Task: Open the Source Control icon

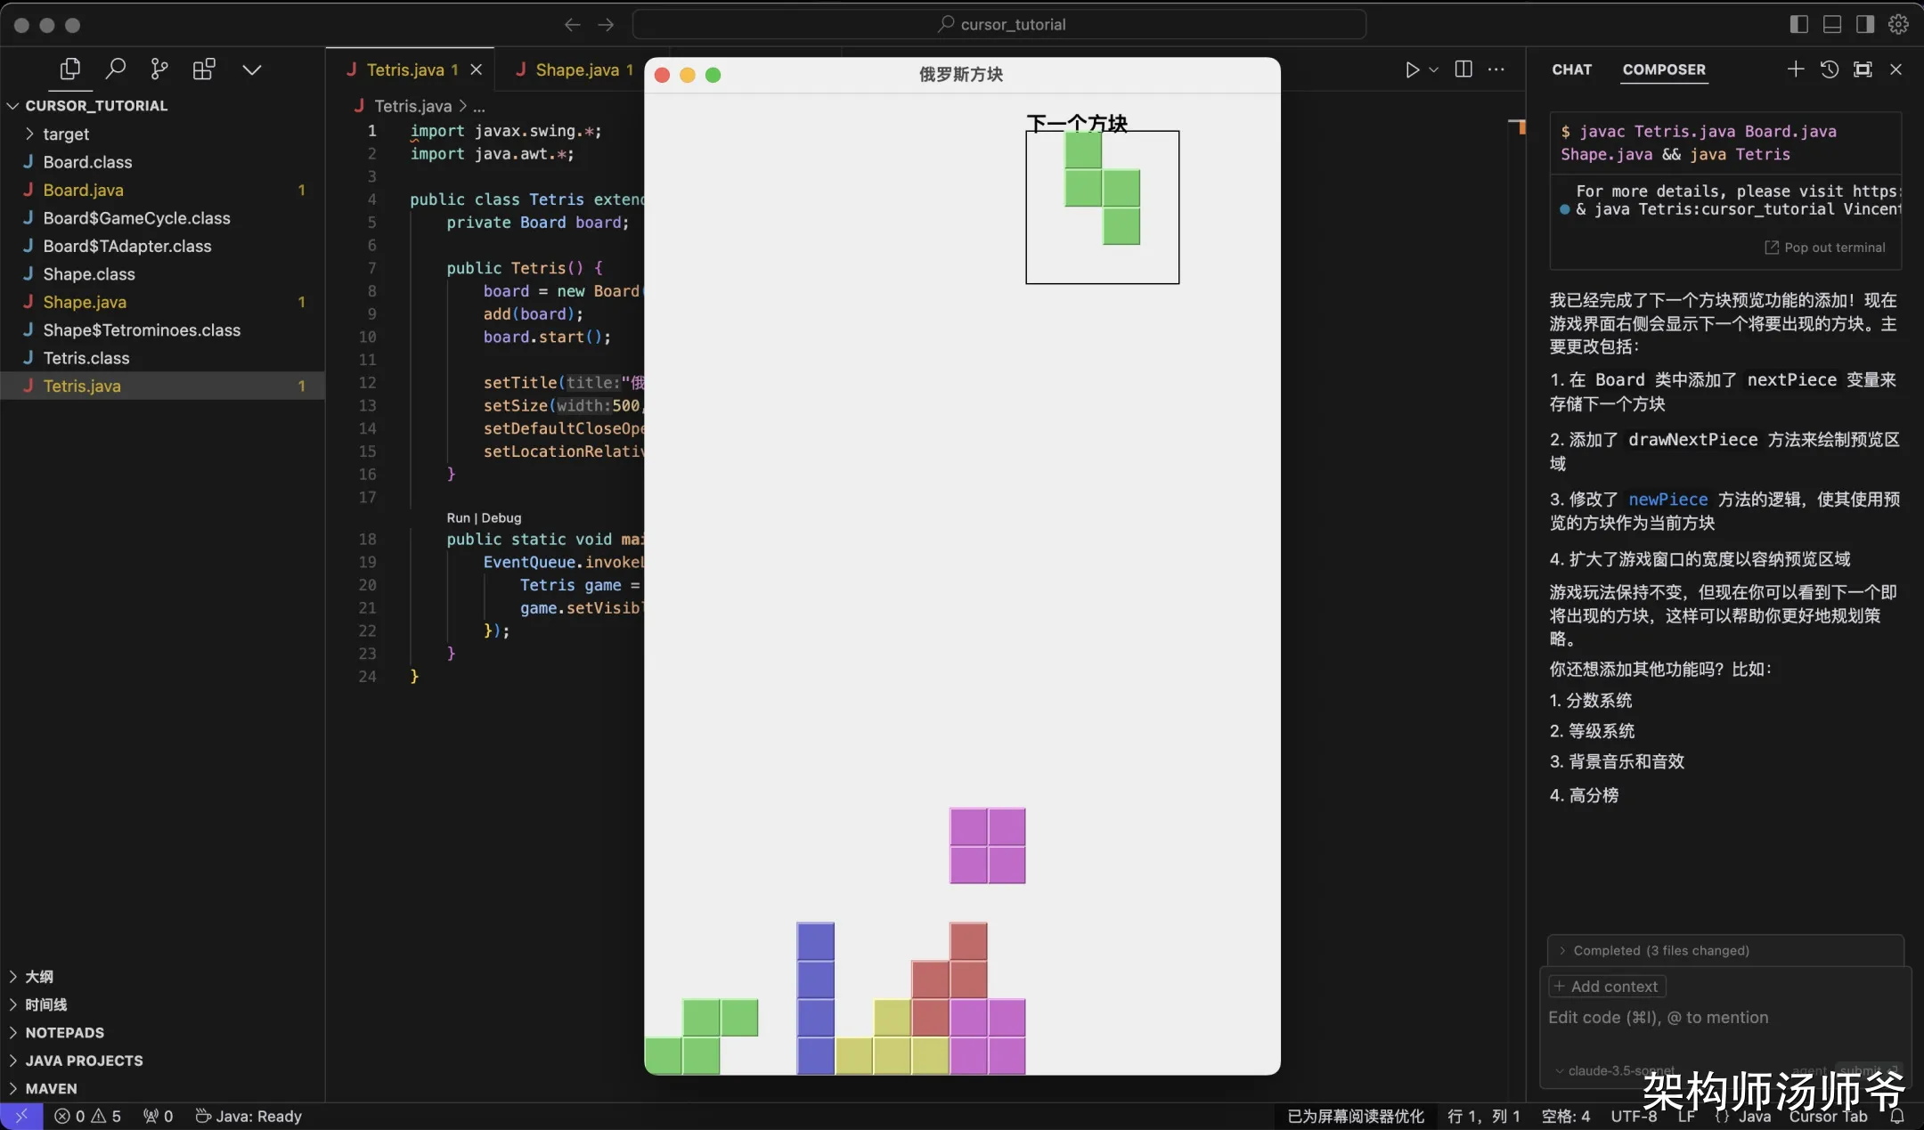Action: (159, 69)
